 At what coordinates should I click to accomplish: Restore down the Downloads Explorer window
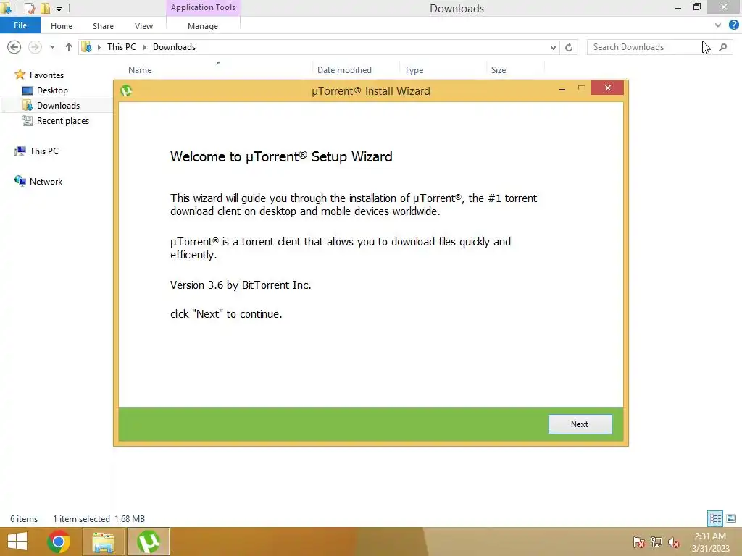(x=696, y=7)
